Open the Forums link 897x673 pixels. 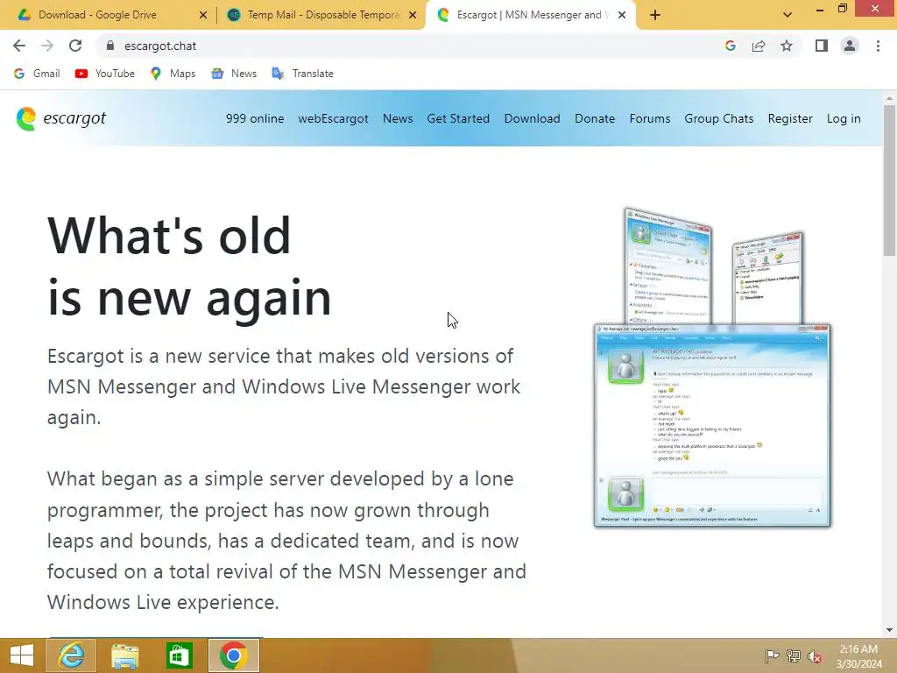pyautogui.click(x=650, y=118)
